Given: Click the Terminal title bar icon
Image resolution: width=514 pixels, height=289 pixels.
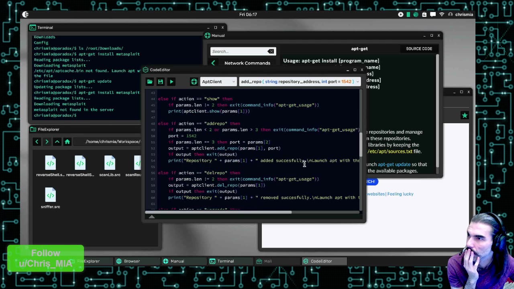Looking at the screenshot, I should point(33,28).
